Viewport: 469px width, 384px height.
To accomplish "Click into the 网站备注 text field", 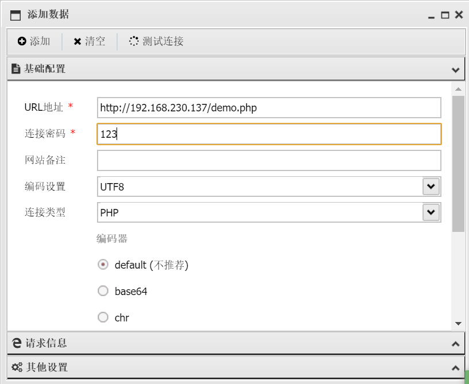I will pos(269,161).
